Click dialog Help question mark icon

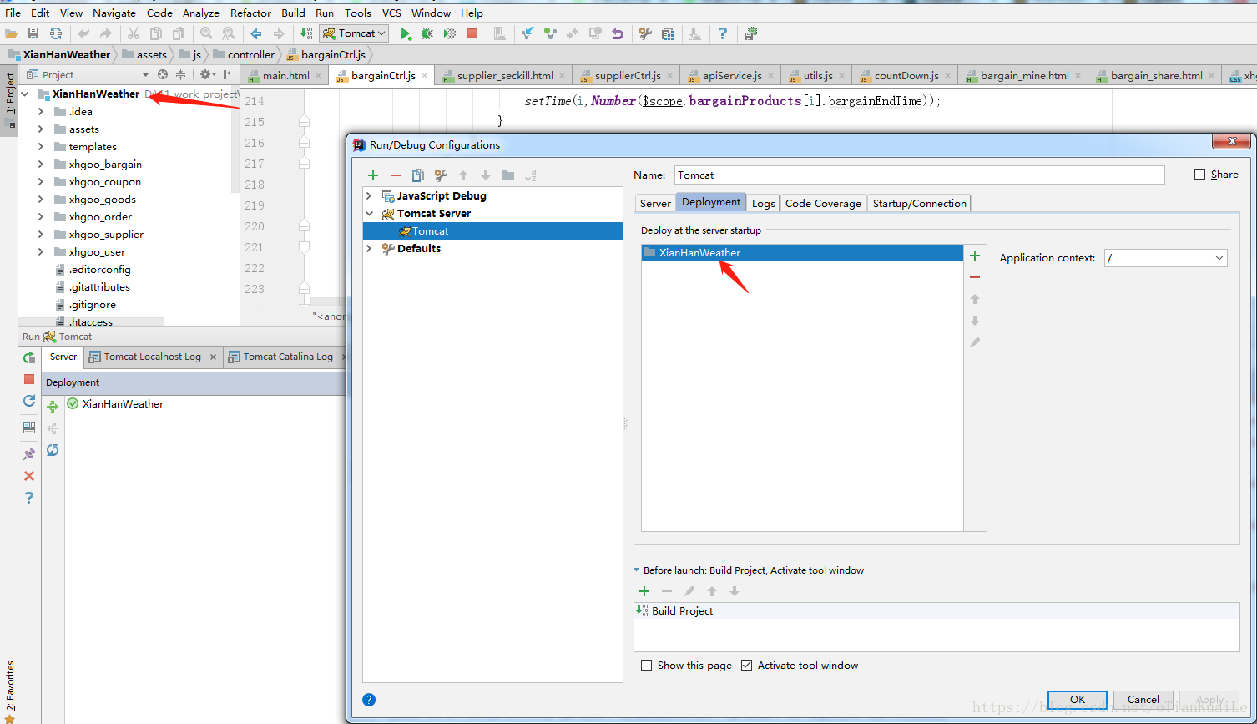tap(370, 700)
